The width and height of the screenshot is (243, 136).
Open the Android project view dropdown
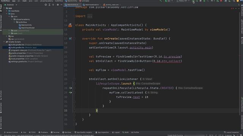[11, 5]
